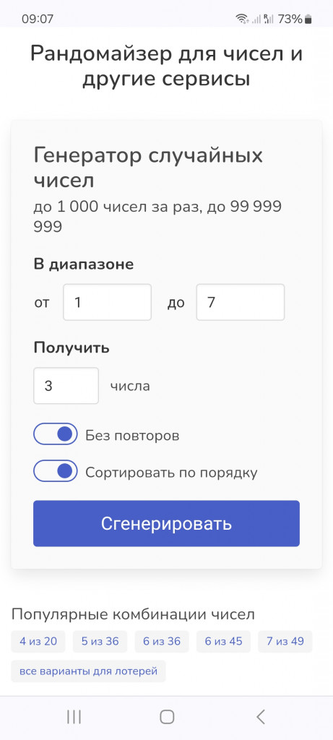The image size is (333, 740).
Task: Tap the Android recent apps icon
Action: tap(74, 717)
